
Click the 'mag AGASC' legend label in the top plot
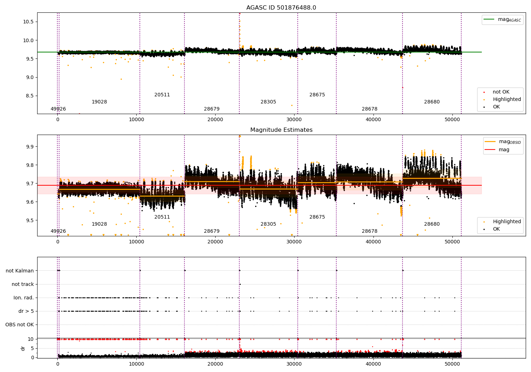pyautogui.click(x=509, y=19)
